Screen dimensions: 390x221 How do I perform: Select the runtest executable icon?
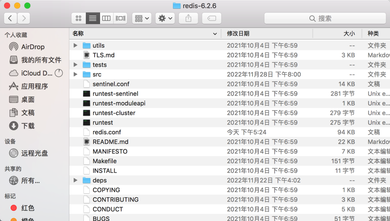(87, 122)
